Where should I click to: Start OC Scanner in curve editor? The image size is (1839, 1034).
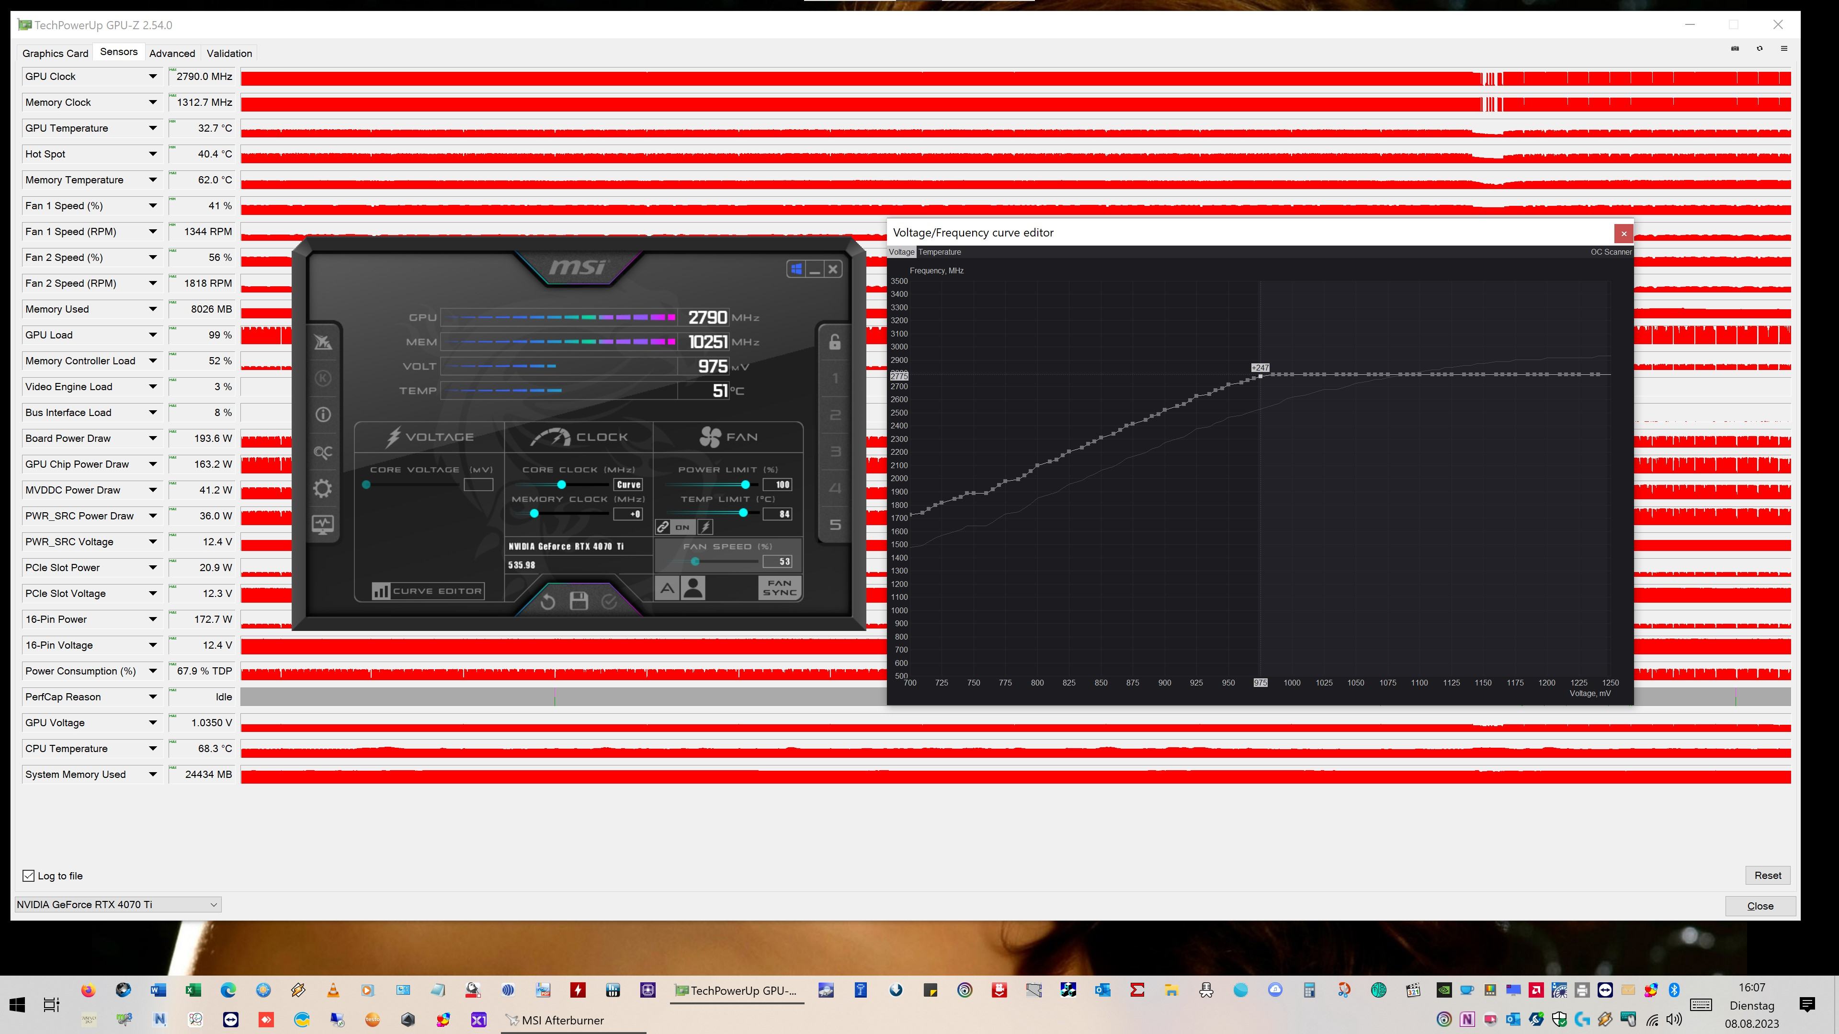[1611, 252]
